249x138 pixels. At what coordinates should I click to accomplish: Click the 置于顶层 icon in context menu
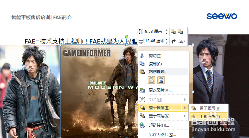pyautogui.click(x=142, y=108)
